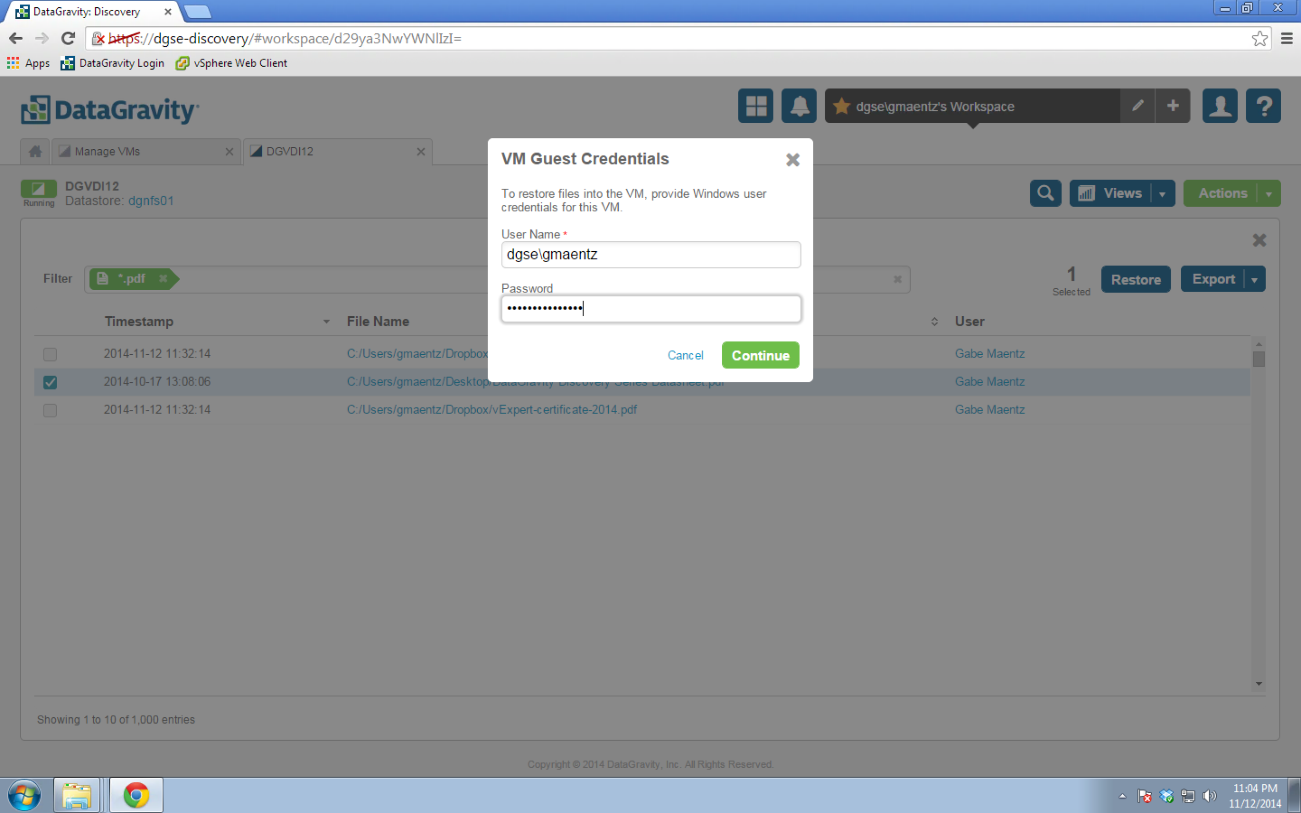Click the results table scrollbar thumb
The image size is (1301, 813).
pos(1258,358)
